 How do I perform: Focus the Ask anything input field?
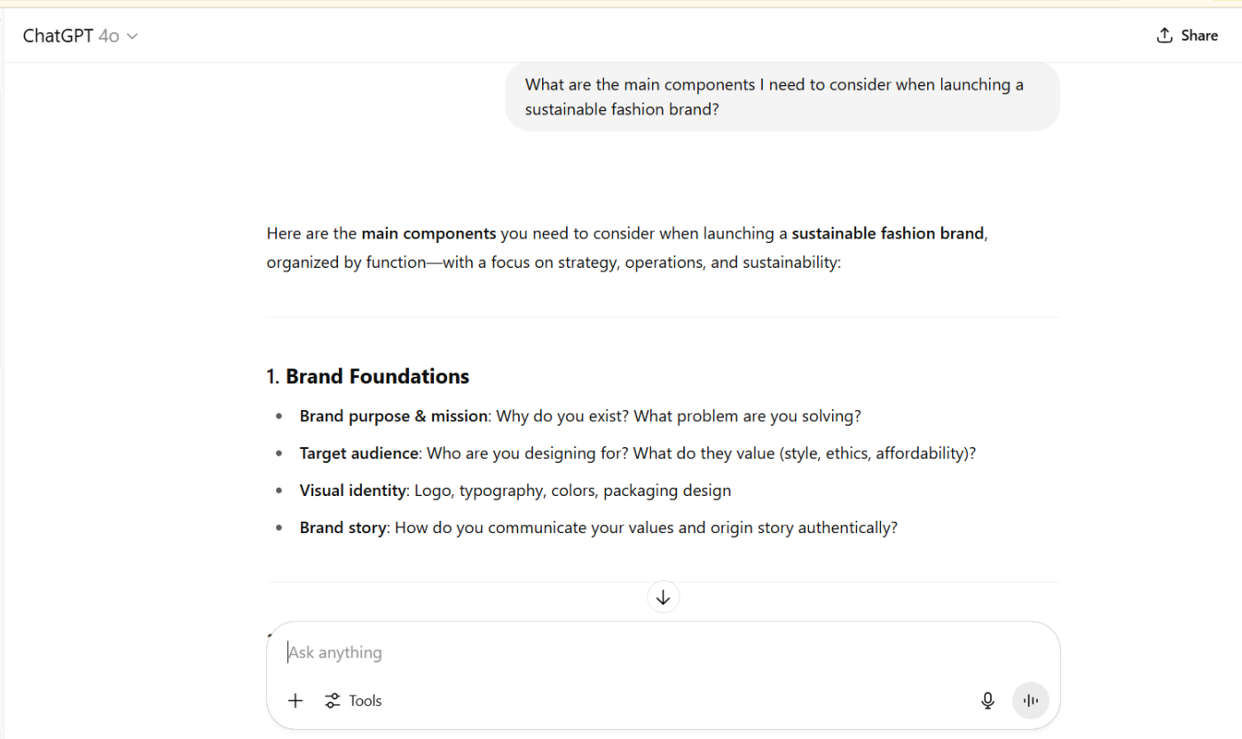coord(532,652)
